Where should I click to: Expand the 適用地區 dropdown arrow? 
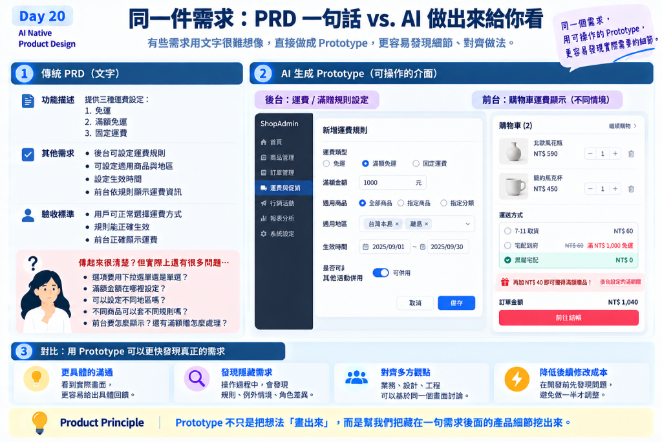[x=468, y=224]
